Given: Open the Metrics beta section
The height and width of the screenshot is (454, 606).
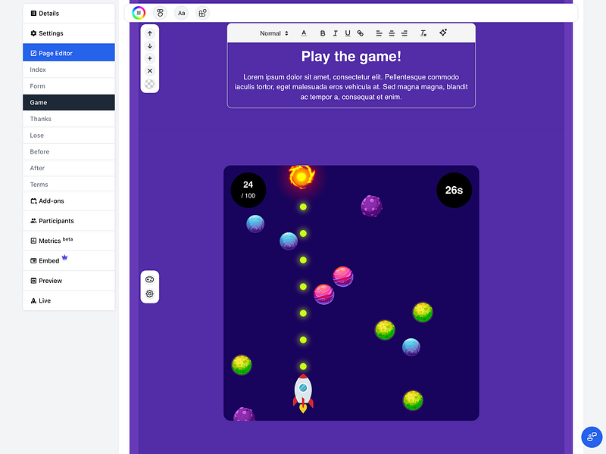Looking at the screenshot, I should coord(69,241).
